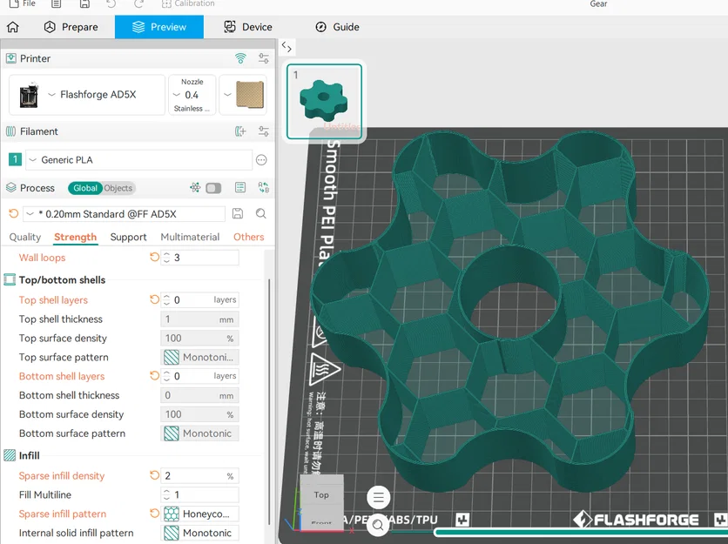Open printer settings sliders icon
Viewport: 728px width, 544px height.
[x=264, y=58]
